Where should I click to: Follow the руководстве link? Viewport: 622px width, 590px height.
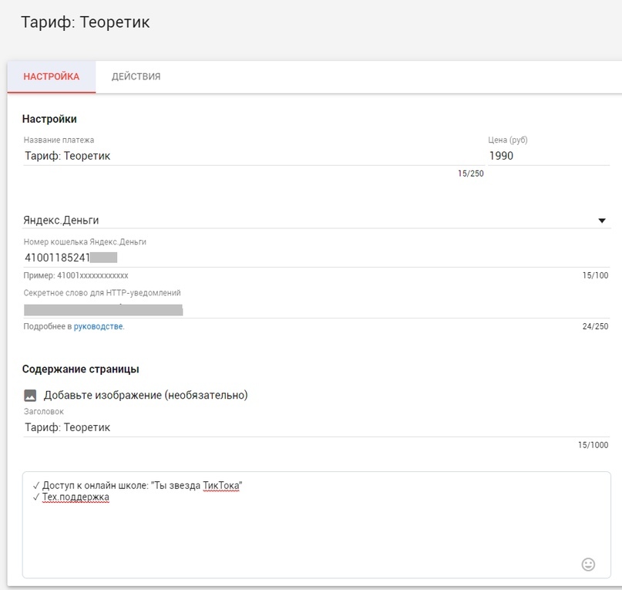tap(99, 326)
